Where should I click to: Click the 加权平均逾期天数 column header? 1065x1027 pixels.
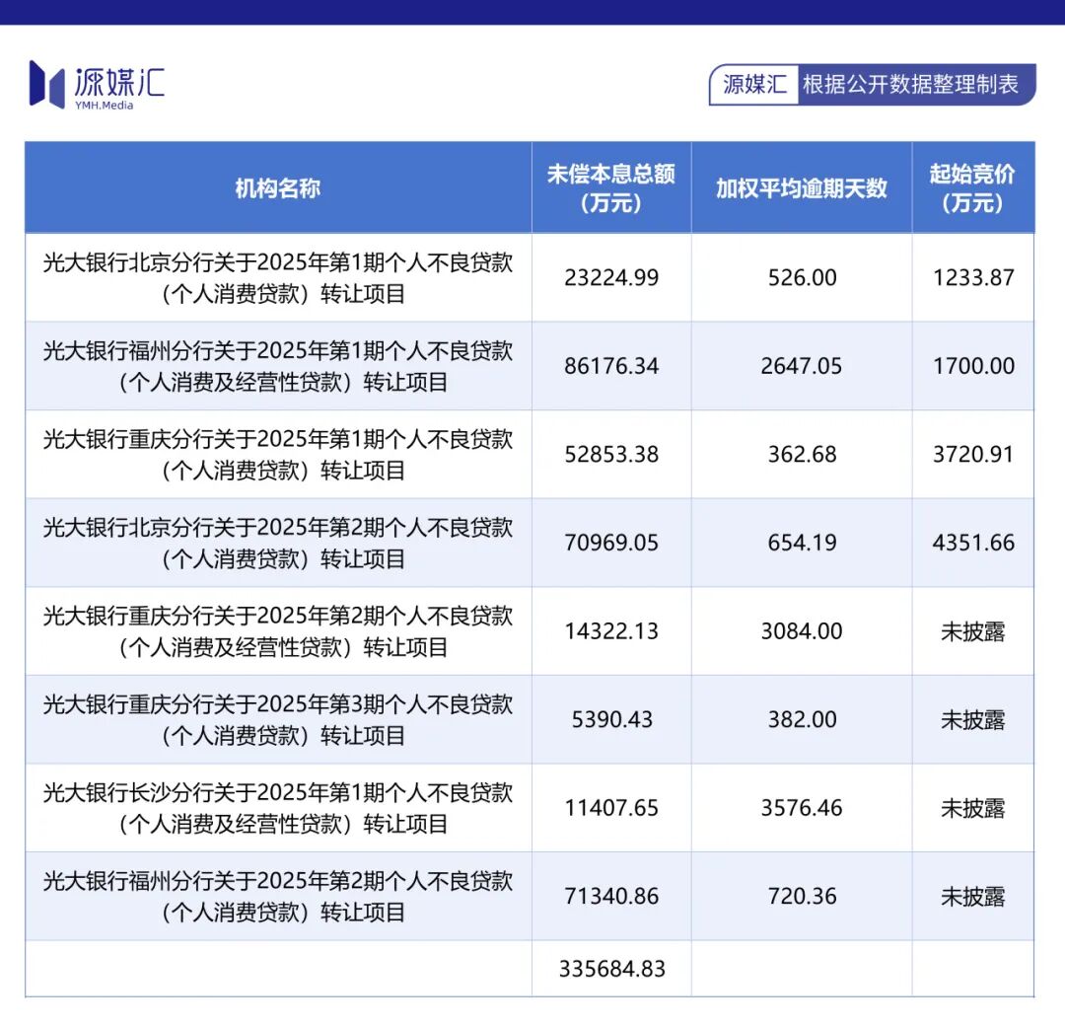click(802, 187)
